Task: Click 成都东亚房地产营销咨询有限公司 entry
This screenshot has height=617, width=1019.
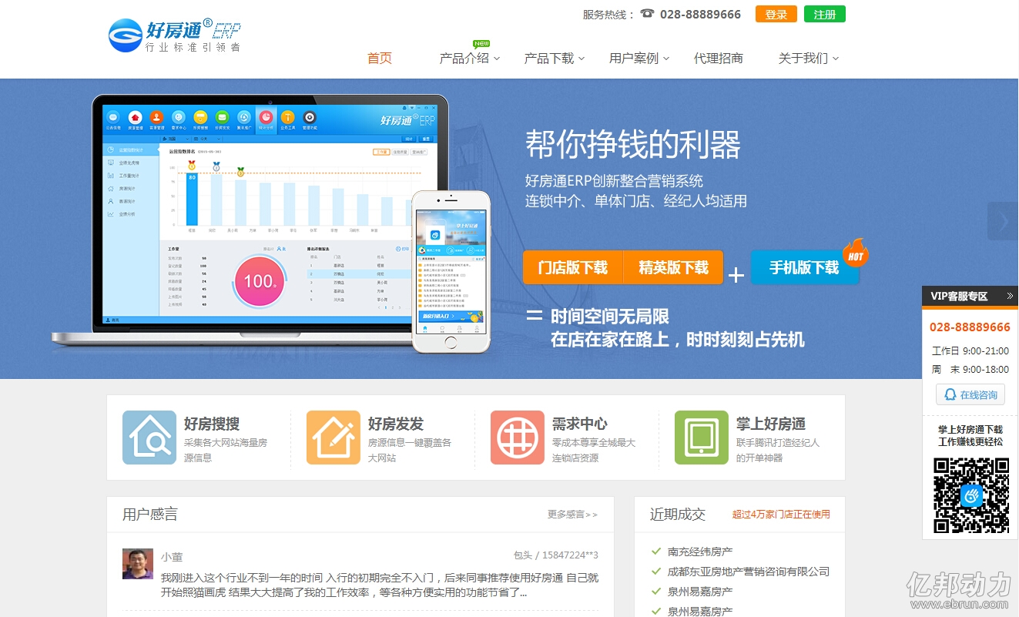Action: click(x=749, y=572)
